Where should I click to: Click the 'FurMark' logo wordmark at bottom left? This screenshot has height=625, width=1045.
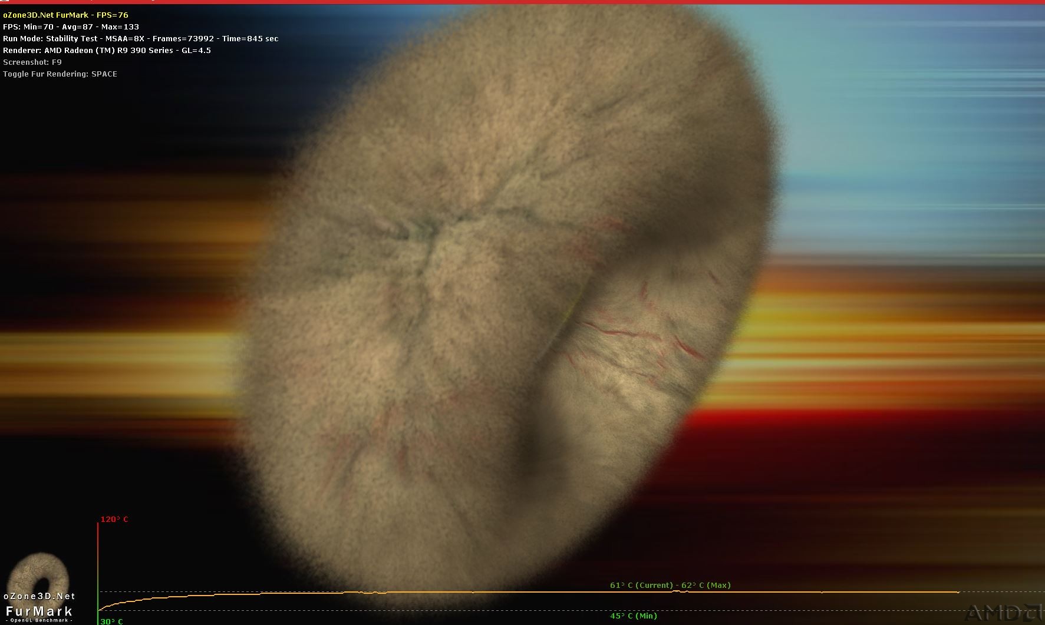[x=39, y=611]
